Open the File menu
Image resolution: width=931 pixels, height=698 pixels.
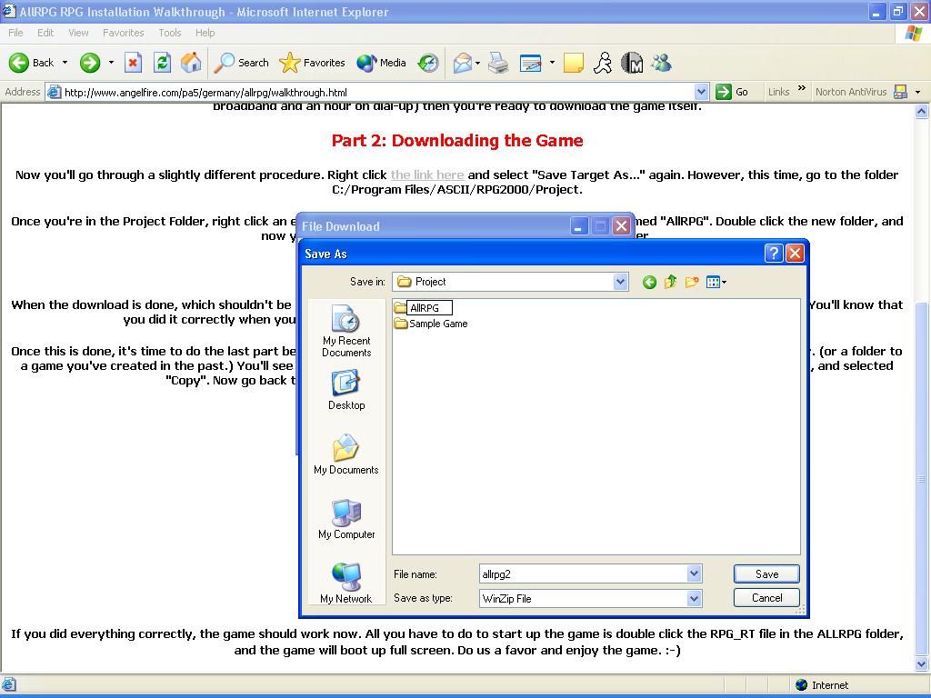coord(15,33)
